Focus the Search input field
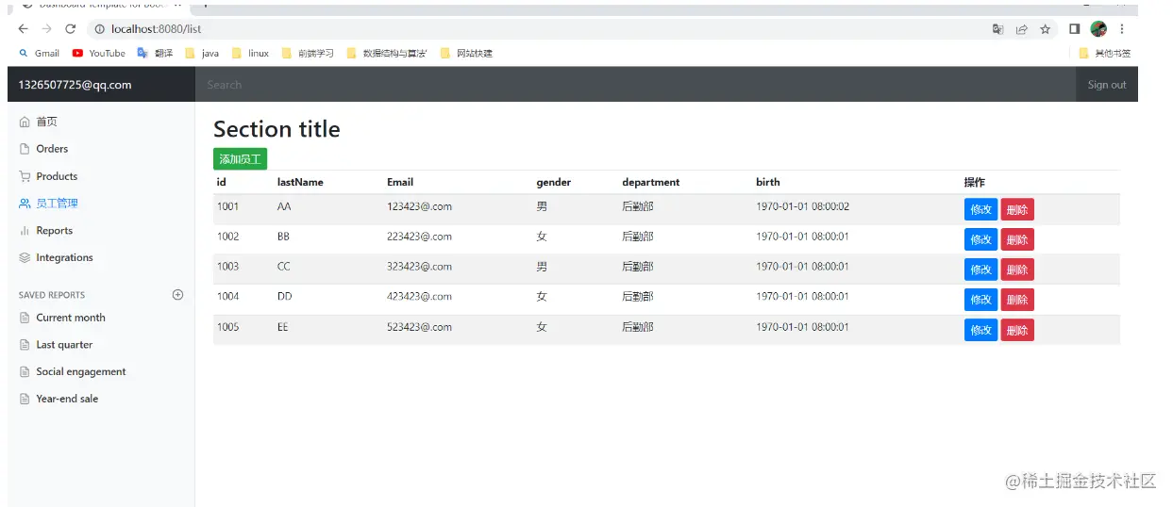 (x=635, y=85)
